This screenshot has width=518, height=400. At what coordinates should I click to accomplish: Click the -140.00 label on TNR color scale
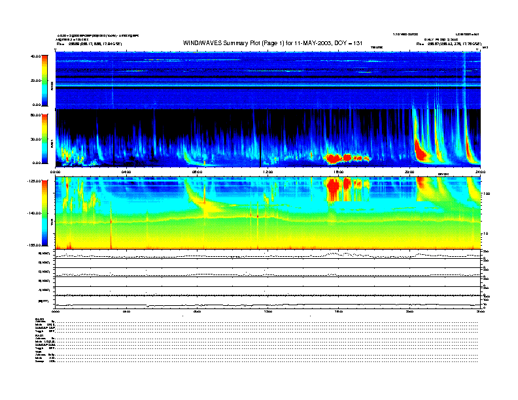pos(34,213)
